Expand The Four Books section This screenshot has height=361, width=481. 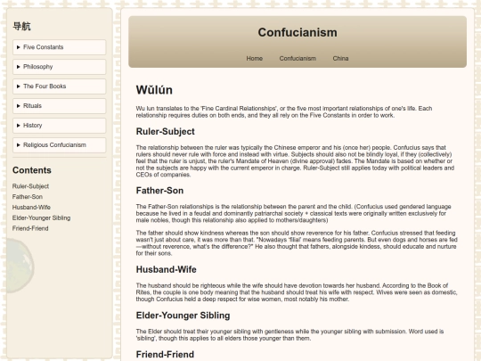59,86
